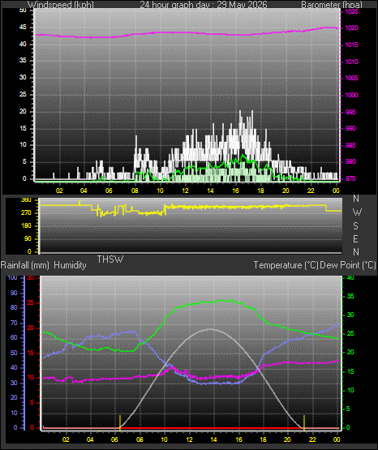Click the 1020 barometer scale value
Viewport: 378px width, 450px height.
pyautogui.click(x=351, y=28)
